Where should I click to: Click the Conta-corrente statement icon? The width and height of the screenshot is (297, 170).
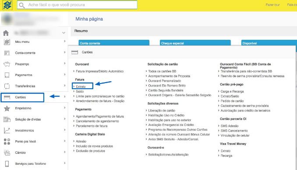7,53
